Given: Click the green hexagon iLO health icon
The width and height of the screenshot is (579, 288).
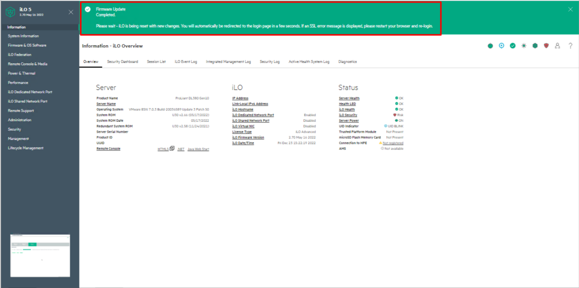Looking at the screenshot, I should (x=535, y=46).
